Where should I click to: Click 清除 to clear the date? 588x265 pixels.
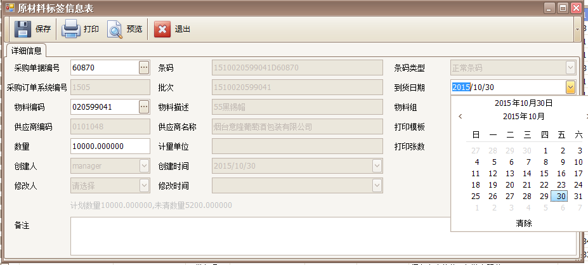[x=523, y=223]
